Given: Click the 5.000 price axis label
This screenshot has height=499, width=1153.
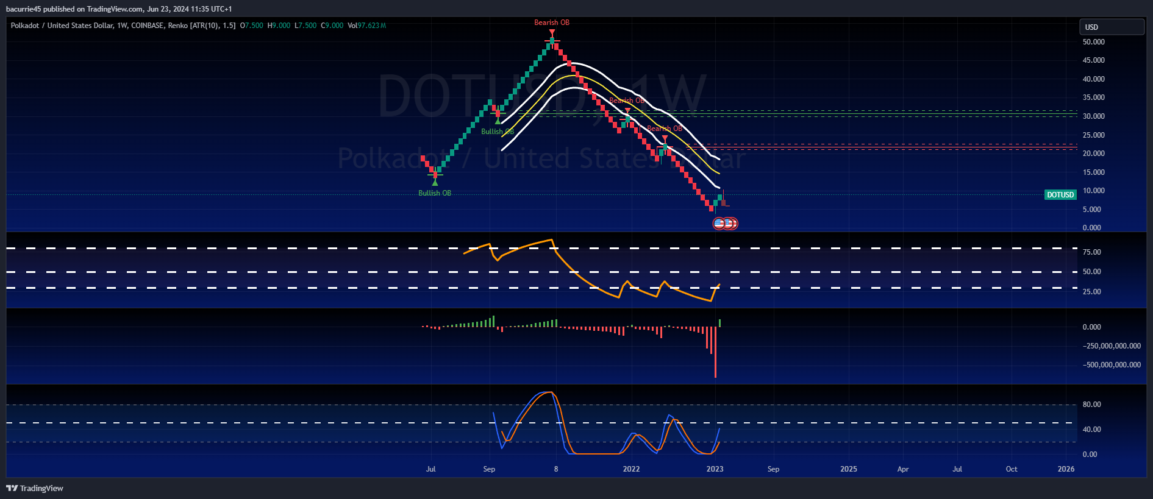Looking at the screenshot, I should (1092, 210).
